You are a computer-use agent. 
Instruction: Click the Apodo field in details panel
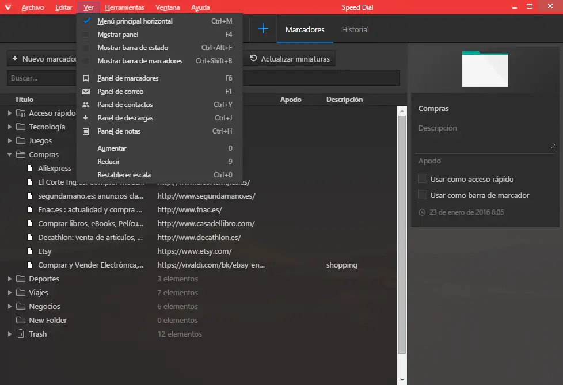[486, 161]
